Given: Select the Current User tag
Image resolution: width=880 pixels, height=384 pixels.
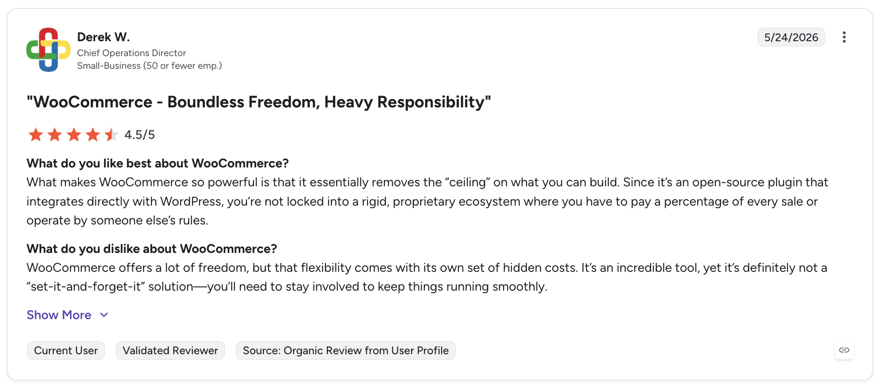Looking at the screenshot, I should click(66, 350).
